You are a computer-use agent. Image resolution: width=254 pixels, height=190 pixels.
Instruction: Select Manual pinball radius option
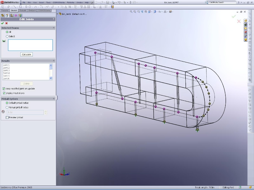click(7, 107)
